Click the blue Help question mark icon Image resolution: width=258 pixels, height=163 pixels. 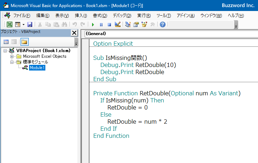162,24
